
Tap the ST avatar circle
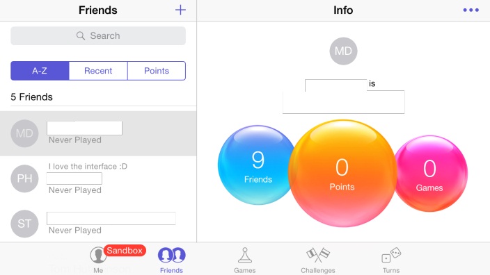(24, 224)
